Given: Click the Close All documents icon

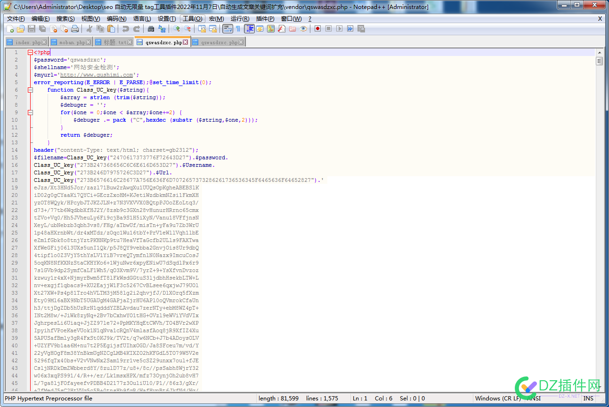Looking at the screenshot, I should tap(64, 29).
